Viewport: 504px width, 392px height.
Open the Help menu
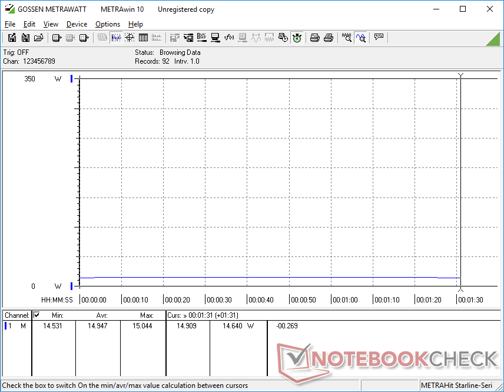coord(135,24)
